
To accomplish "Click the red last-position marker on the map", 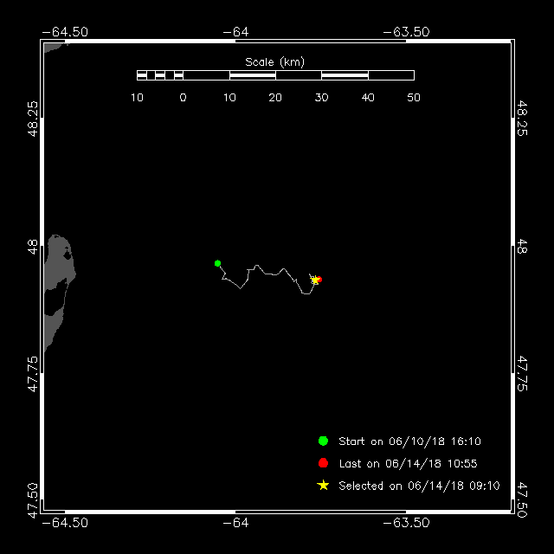I will pyautogui.click(x=319, y=279).
